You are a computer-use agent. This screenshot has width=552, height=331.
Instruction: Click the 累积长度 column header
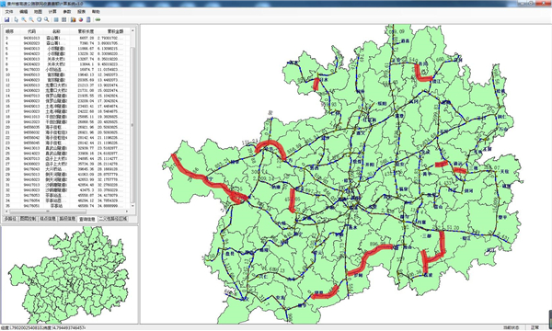pos(86,31)
